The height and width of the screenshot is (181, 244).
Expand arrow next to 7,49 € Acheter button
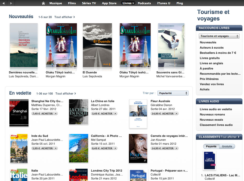pyautogui.click(x=56, y=114)
